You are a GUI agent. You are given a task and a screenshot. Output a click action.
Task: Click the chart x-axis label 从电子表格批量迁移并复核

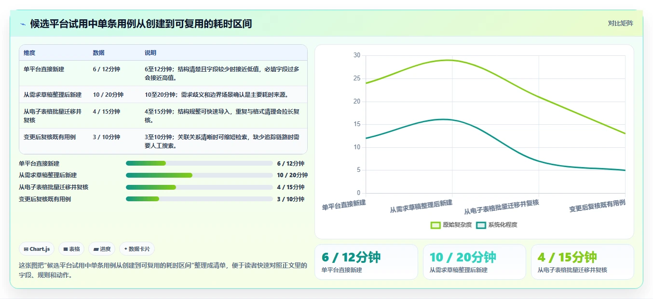[502, 207]
